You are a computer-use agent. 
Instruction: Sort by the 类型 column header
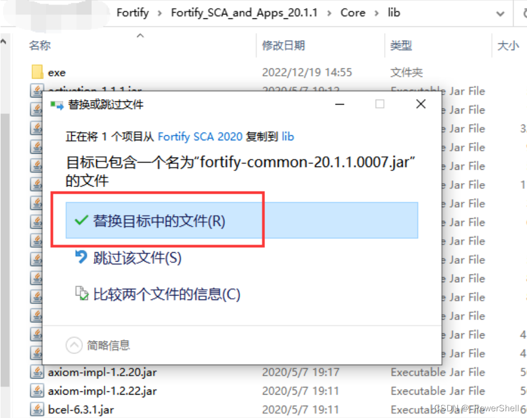click(401, 45)
